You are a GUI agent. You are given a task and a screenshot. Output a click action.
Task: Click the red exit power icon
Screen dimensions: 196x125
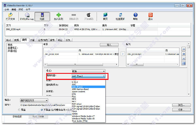click(150, 16)
